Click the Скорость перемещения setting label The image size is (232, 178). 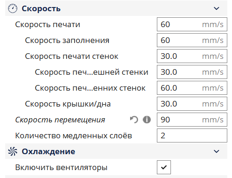click(60, 120)
